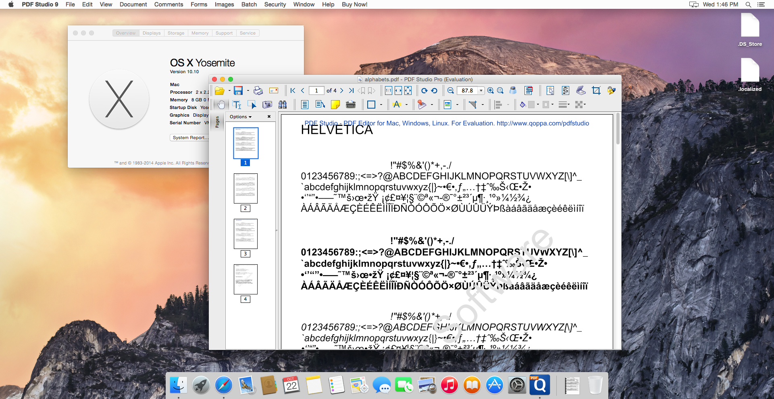This screenshot has height=399, width=774.
Task: Open the .localized file on desktop
Action: pos(750,75)
